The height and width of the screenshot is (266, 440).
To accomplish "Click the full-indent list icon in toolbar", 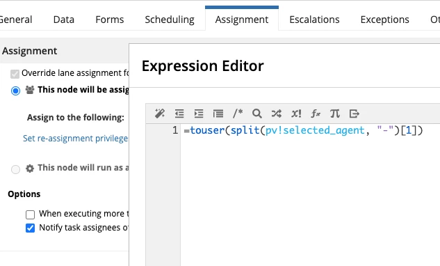I will 218,114.
